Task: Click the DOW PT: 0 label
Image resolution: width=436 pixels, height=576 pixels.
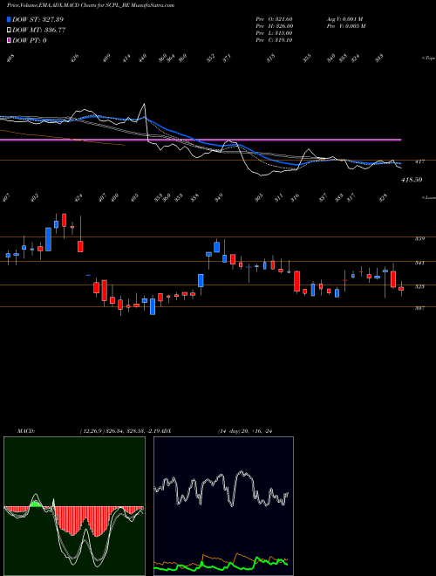Action: pos(30,41)
